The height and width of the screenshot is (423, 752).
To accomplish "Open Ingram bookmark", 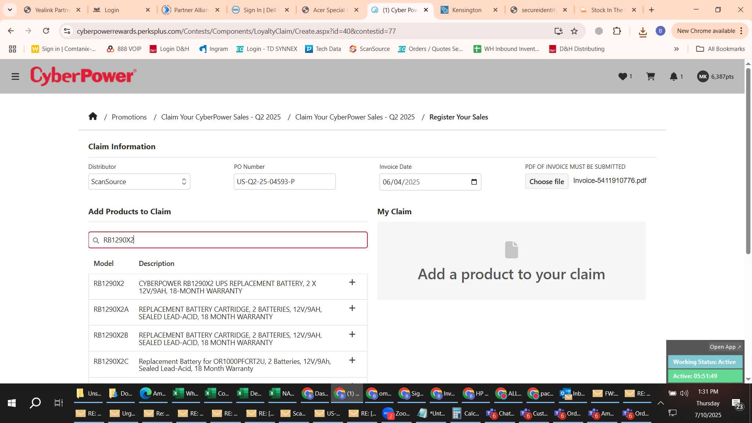I will pyautogui.click(x=213, y=49).
